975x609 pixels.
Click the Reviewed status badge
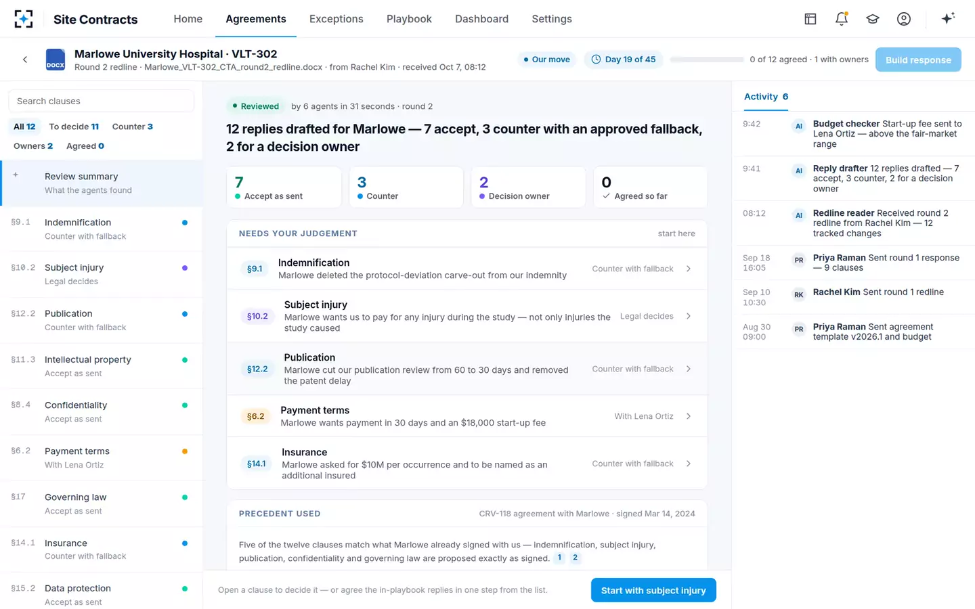[x=255, y=106]
